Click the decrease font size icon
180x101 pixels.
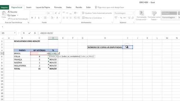[x=59, y=13]
